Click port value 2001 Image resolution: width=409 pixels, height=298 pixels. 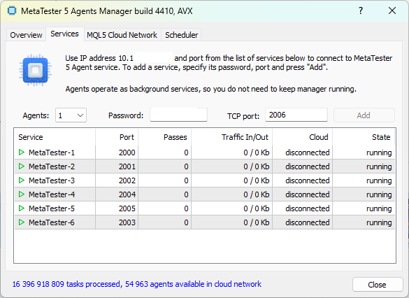(x=127, y=166)
